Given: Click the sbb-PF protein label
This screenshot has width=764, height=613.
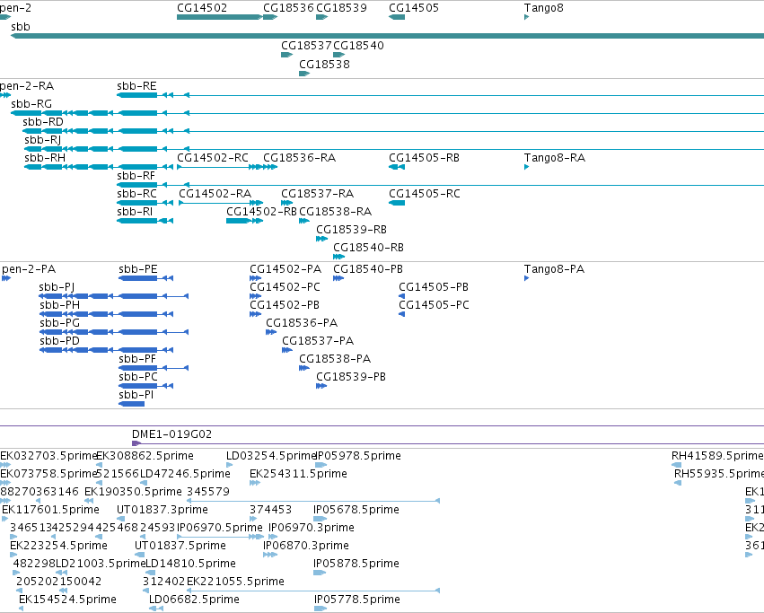Looking at the screenshot, I should point(137,359).
